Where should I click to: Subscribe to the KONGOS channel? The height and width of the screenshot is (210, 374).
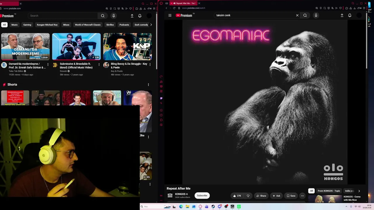click(202, 196)
